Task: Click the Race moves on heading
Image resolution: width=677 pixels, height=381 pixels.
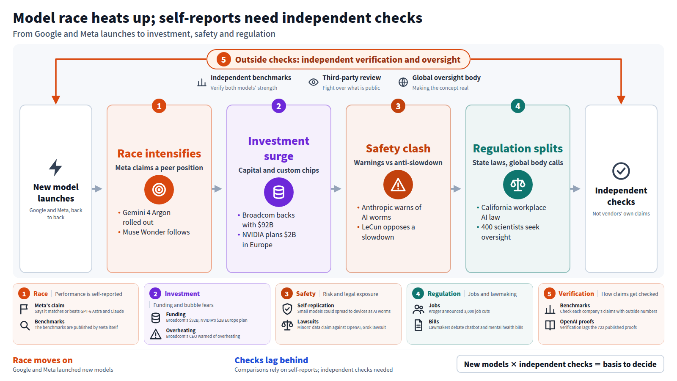Action: pos(43,360)
